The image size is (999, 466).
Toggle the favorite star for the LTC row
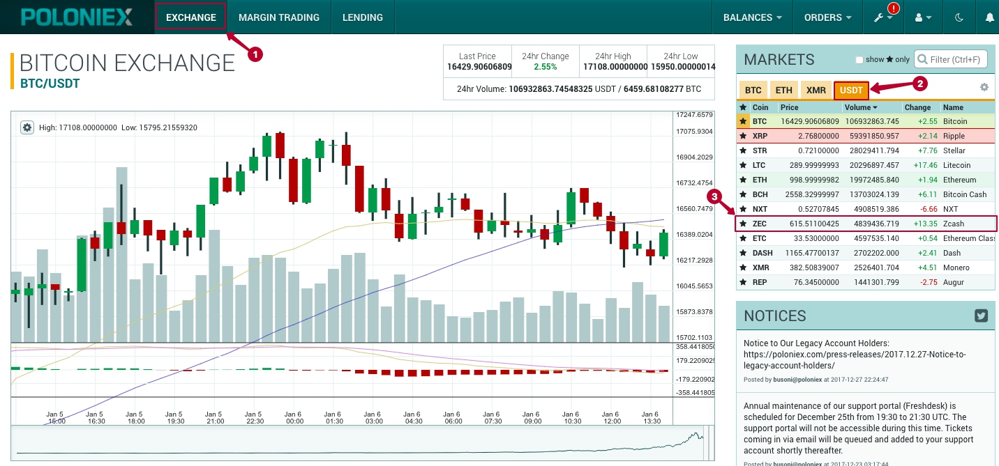click(x=743, y=165)
